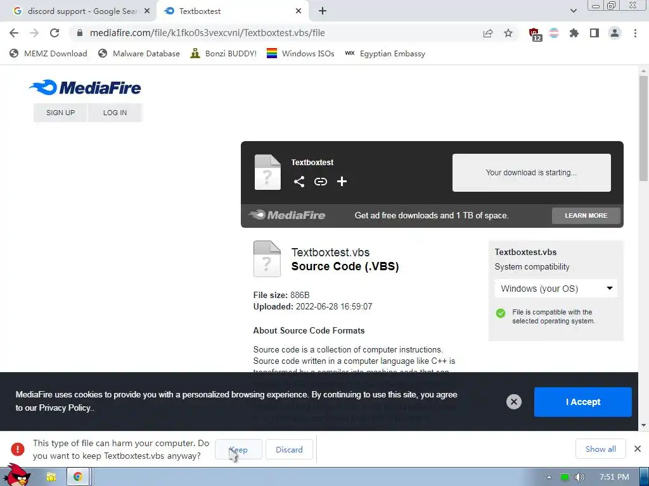Screen dimensions: 649x486
Task: Open a new tab with plus button
Action: (323, 11)
